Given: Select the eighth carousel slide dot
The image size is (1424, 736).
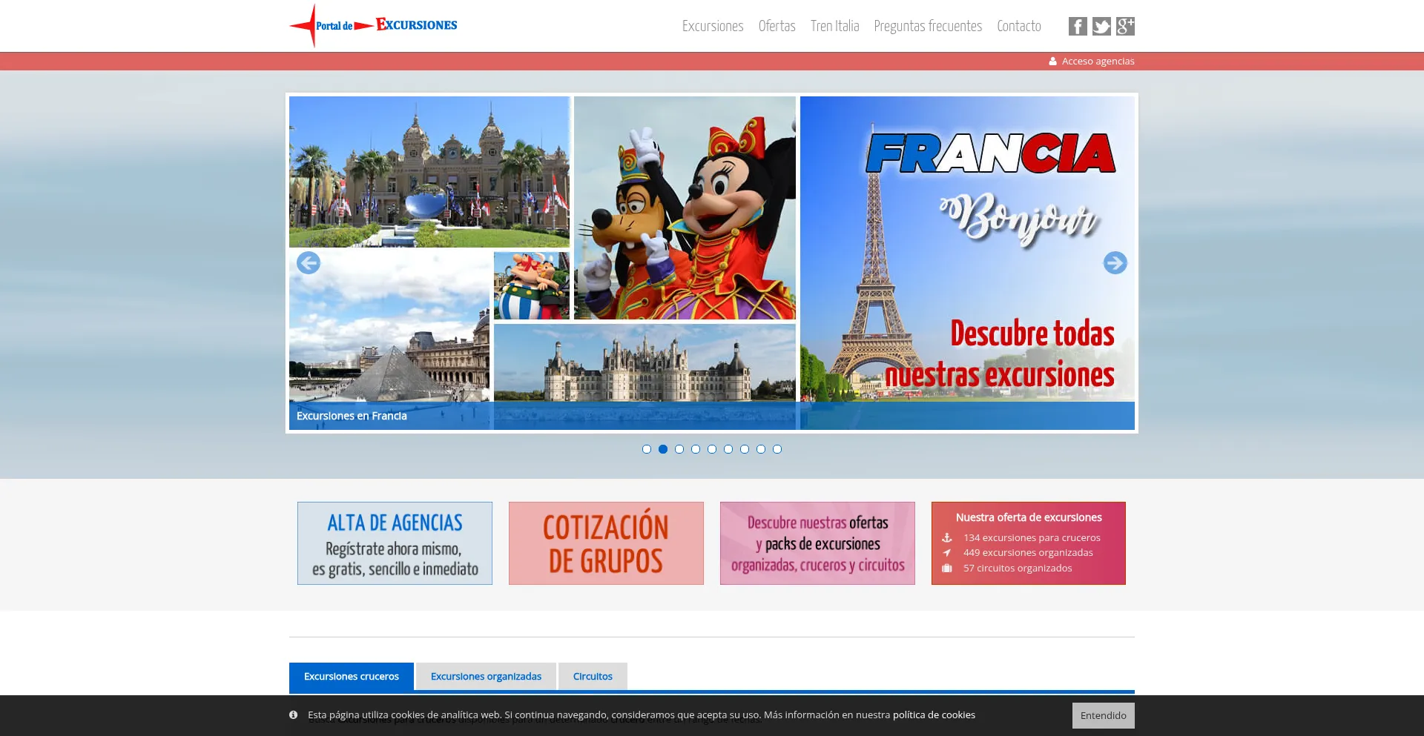Looking at the screenshot, I should click(761, 449).
